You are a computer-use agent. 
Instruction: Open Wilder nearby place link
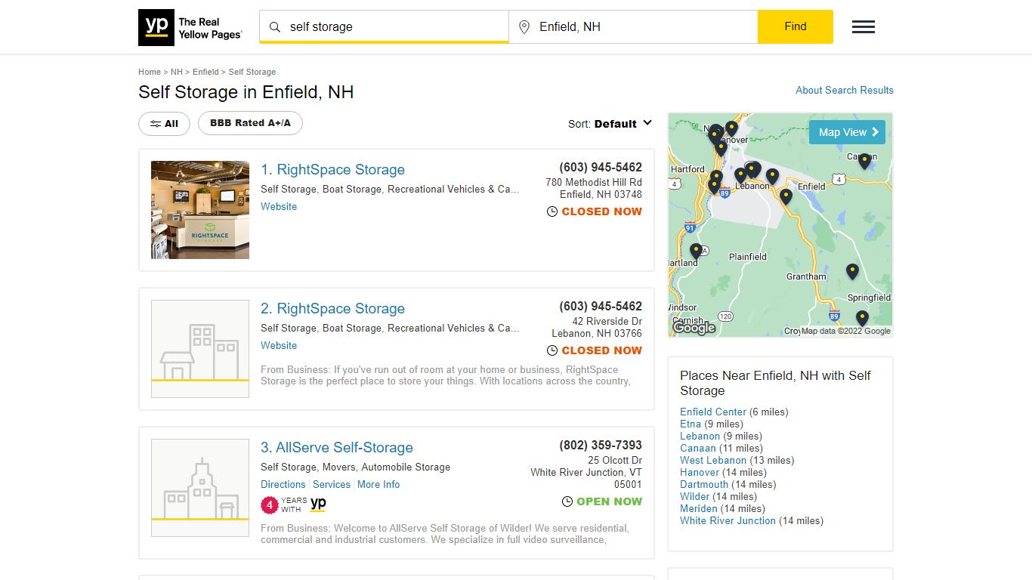click(695, 496)
